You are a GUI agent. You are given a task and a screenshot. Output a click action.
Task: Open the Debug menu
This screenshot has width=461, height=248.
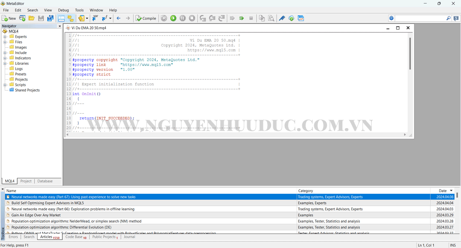coord(63,10)
